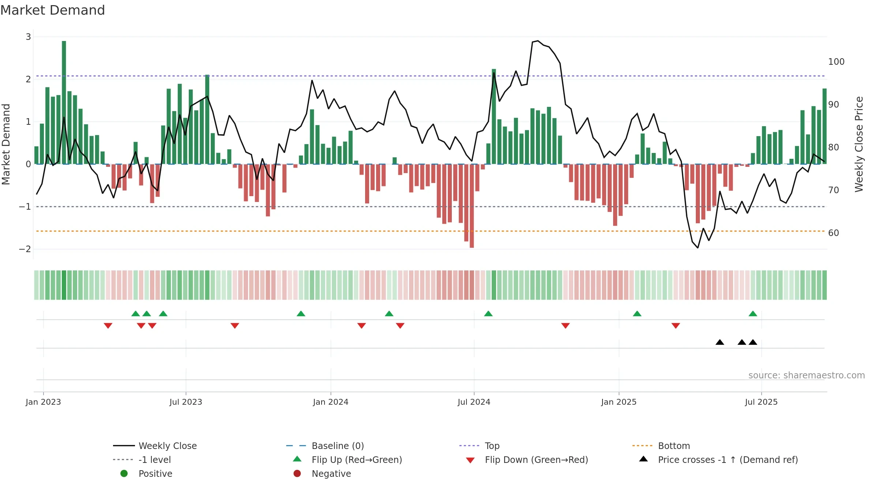Click the 'Market Demand' chart title at top
878x494 pixels.
point(53,10)
